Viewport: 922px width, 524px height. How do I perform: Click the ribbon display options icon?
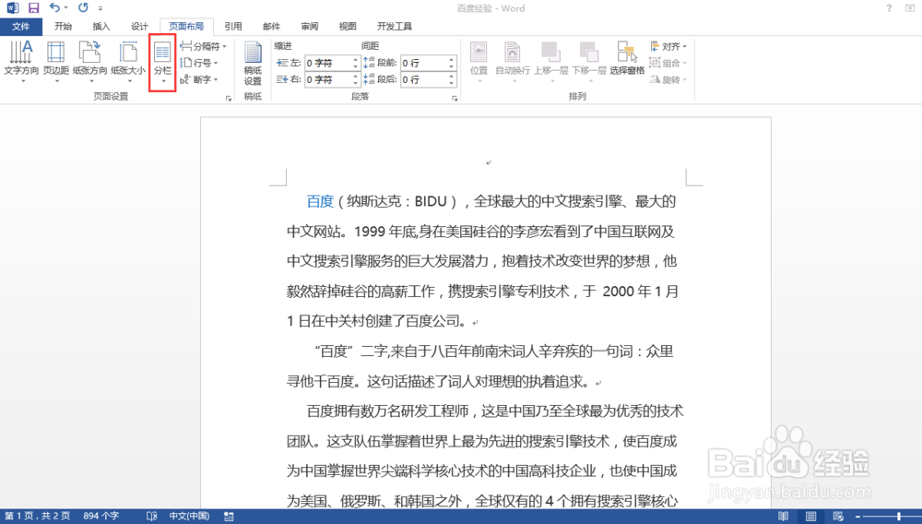(x=910, y=8)
